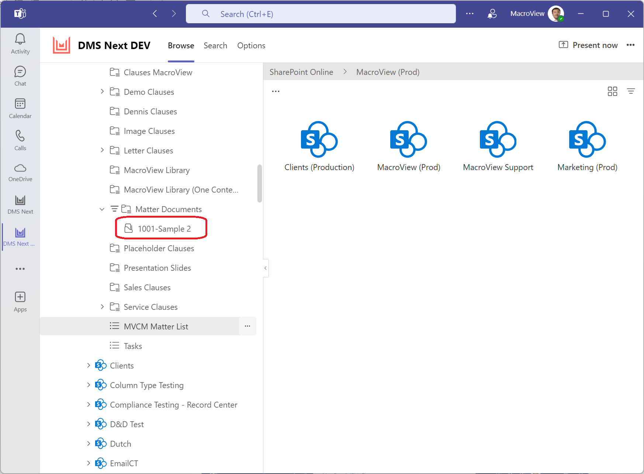Open the content pane ellipsis menu
This screenshot has width=644, height=474.
[x=276, y=91]
